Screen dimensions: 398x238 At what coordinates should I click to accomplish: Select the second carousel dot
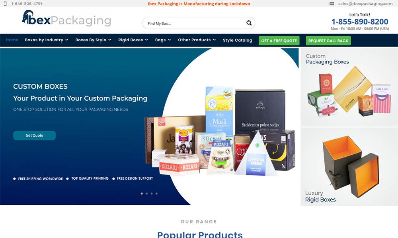tap(147, 194)
